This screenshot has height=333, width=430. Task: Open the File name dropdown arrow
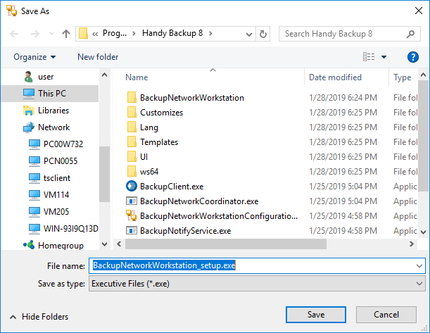tap(419, 266)
